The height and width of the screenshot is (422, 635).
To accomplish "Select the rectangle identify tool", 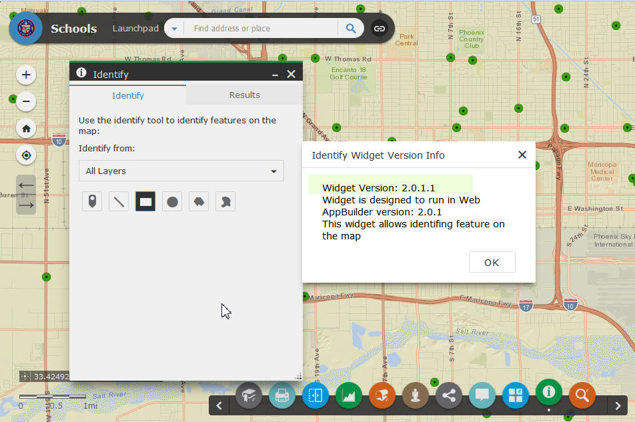I will click(x=145, y=201).
